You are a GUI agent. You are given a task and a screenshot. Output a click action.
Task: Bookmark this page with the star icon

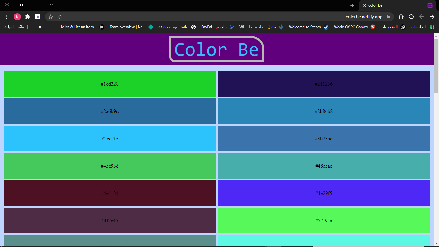click(x=51, y=17)
